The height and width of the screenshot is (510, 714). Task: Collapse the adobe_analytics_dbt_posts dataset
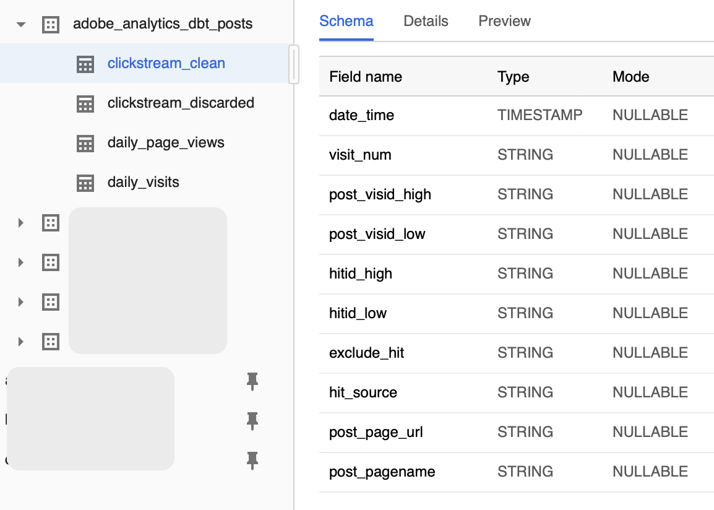[x=21, y=25]
